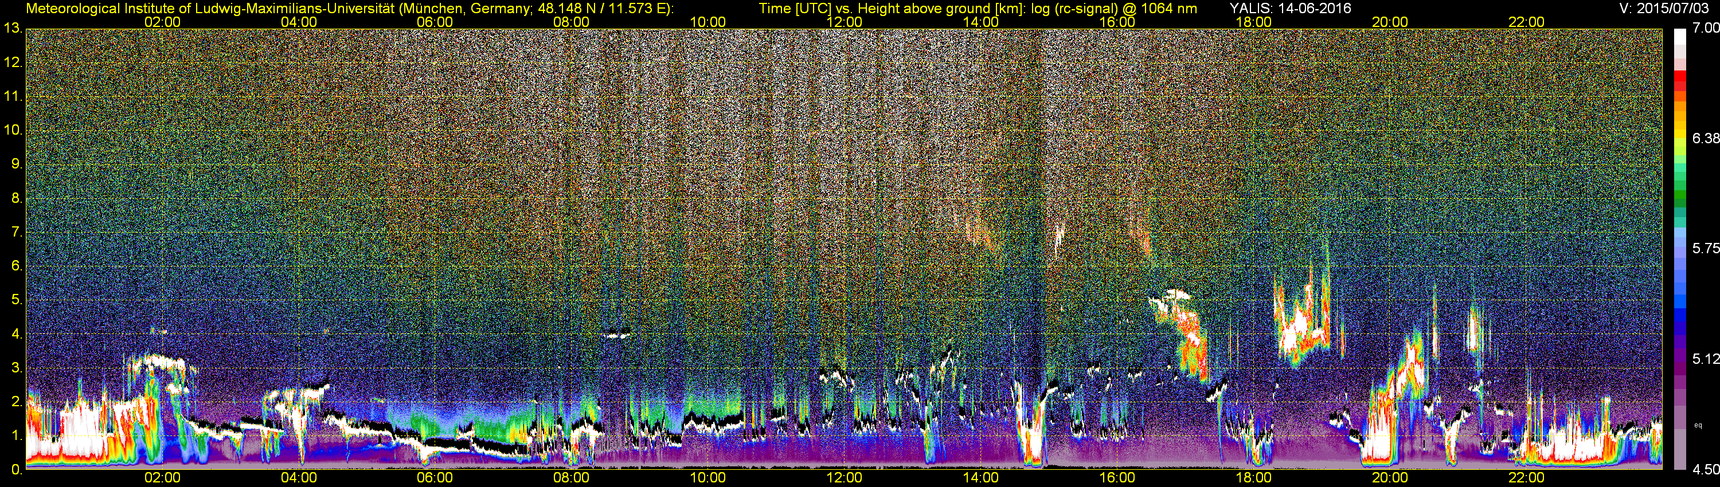1720x487 pixels.
Task: Click the 5.75 value on the color scale
Action: coord(1705,248)
